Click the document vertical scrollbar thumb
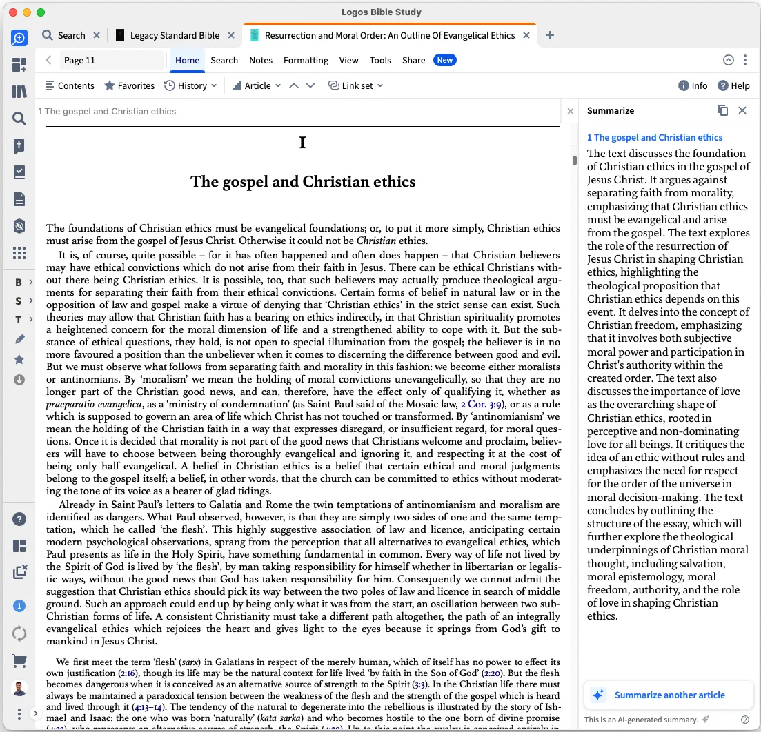 [574, 160]
